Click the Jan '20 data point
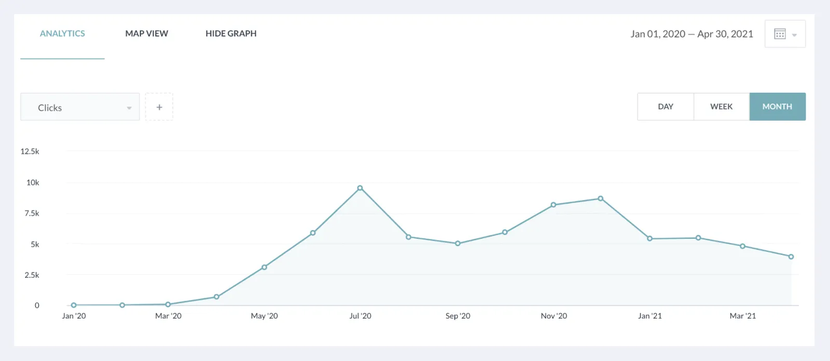Viewport: 830px width, 361px height. click(74, 305)
